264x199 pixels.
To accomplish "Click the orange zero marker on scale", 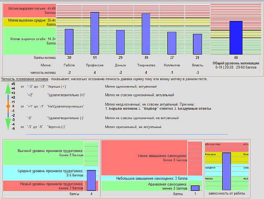I will tap(8, 106).
